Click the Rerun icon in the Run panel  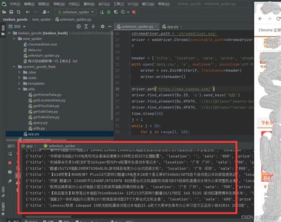click(10, 154)
